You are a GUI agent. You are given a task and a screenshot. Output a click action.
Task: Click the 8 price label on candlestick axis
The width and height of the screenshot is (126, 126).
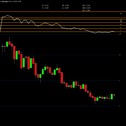119,80
